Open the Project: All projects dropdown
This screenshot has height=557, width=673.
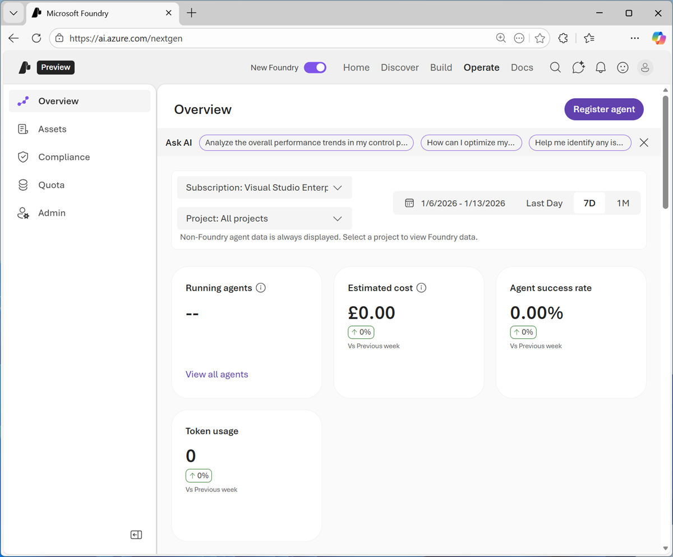tap(264, 218)
